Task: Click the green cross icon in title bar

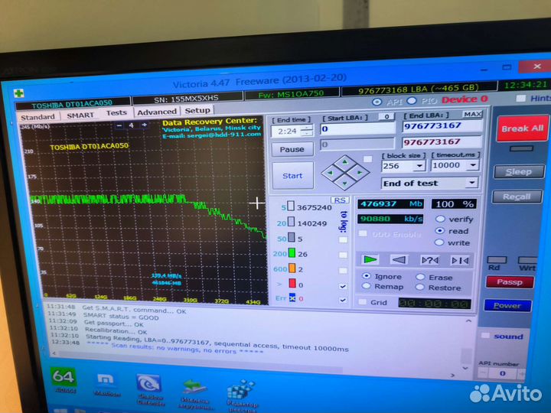Action: pos(19,93)
